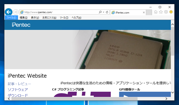Click the vertical scrollbar down arrow

tap(172, 92)
